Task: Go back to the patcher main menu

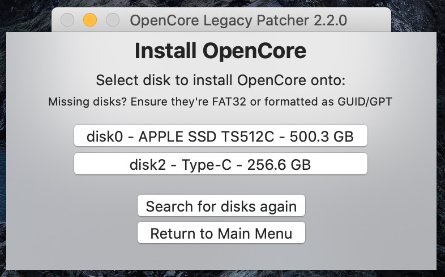Action: click(x=221, y=232)
